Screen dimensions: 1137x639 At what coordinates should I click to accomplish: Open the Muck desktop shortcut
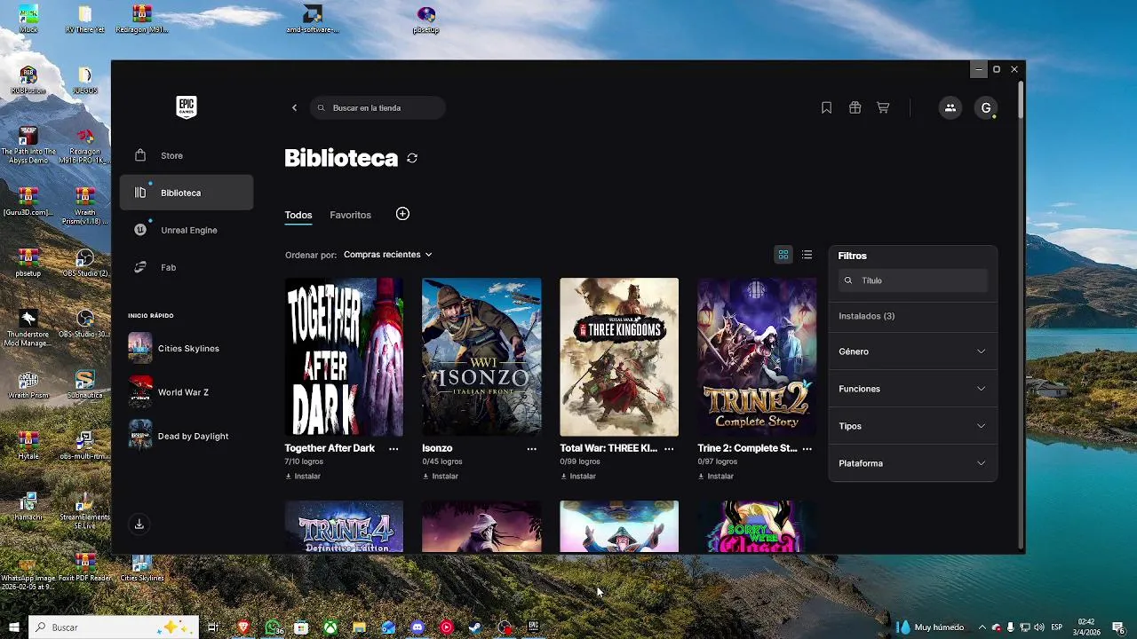tap(28, 19)
